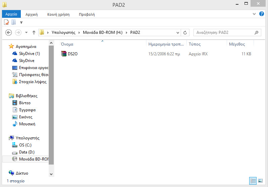Open the Data (D:) drive
268x187 pixels.
tap(27, 152)
